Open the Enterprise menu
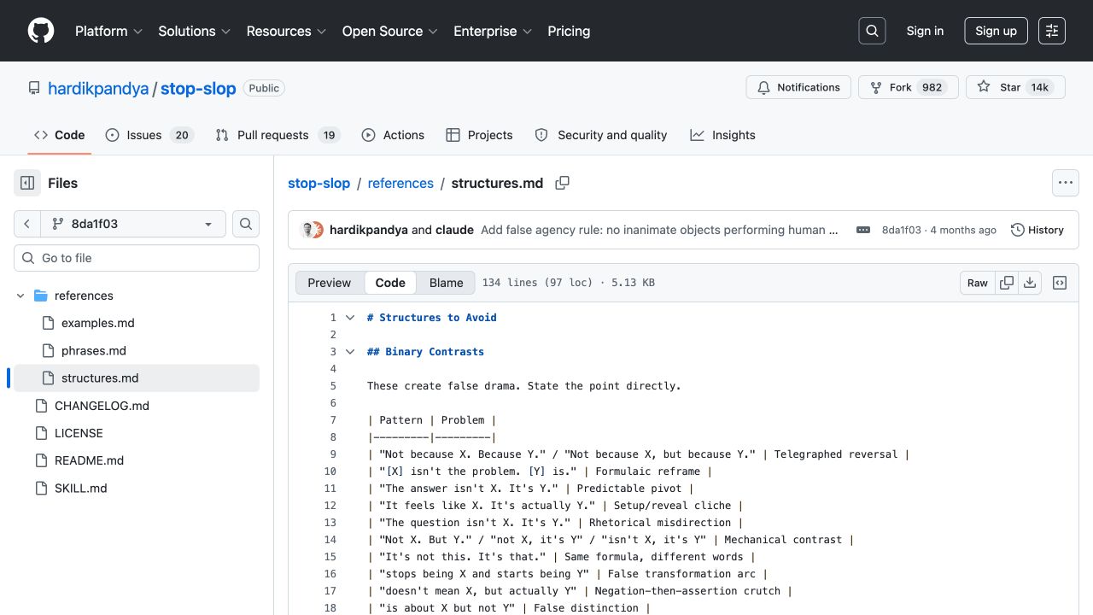 point(493,31)
